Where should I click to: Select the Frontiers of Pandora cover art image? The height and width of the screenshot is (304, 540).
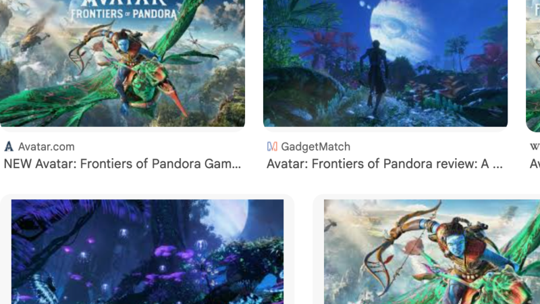pos(122,63)
